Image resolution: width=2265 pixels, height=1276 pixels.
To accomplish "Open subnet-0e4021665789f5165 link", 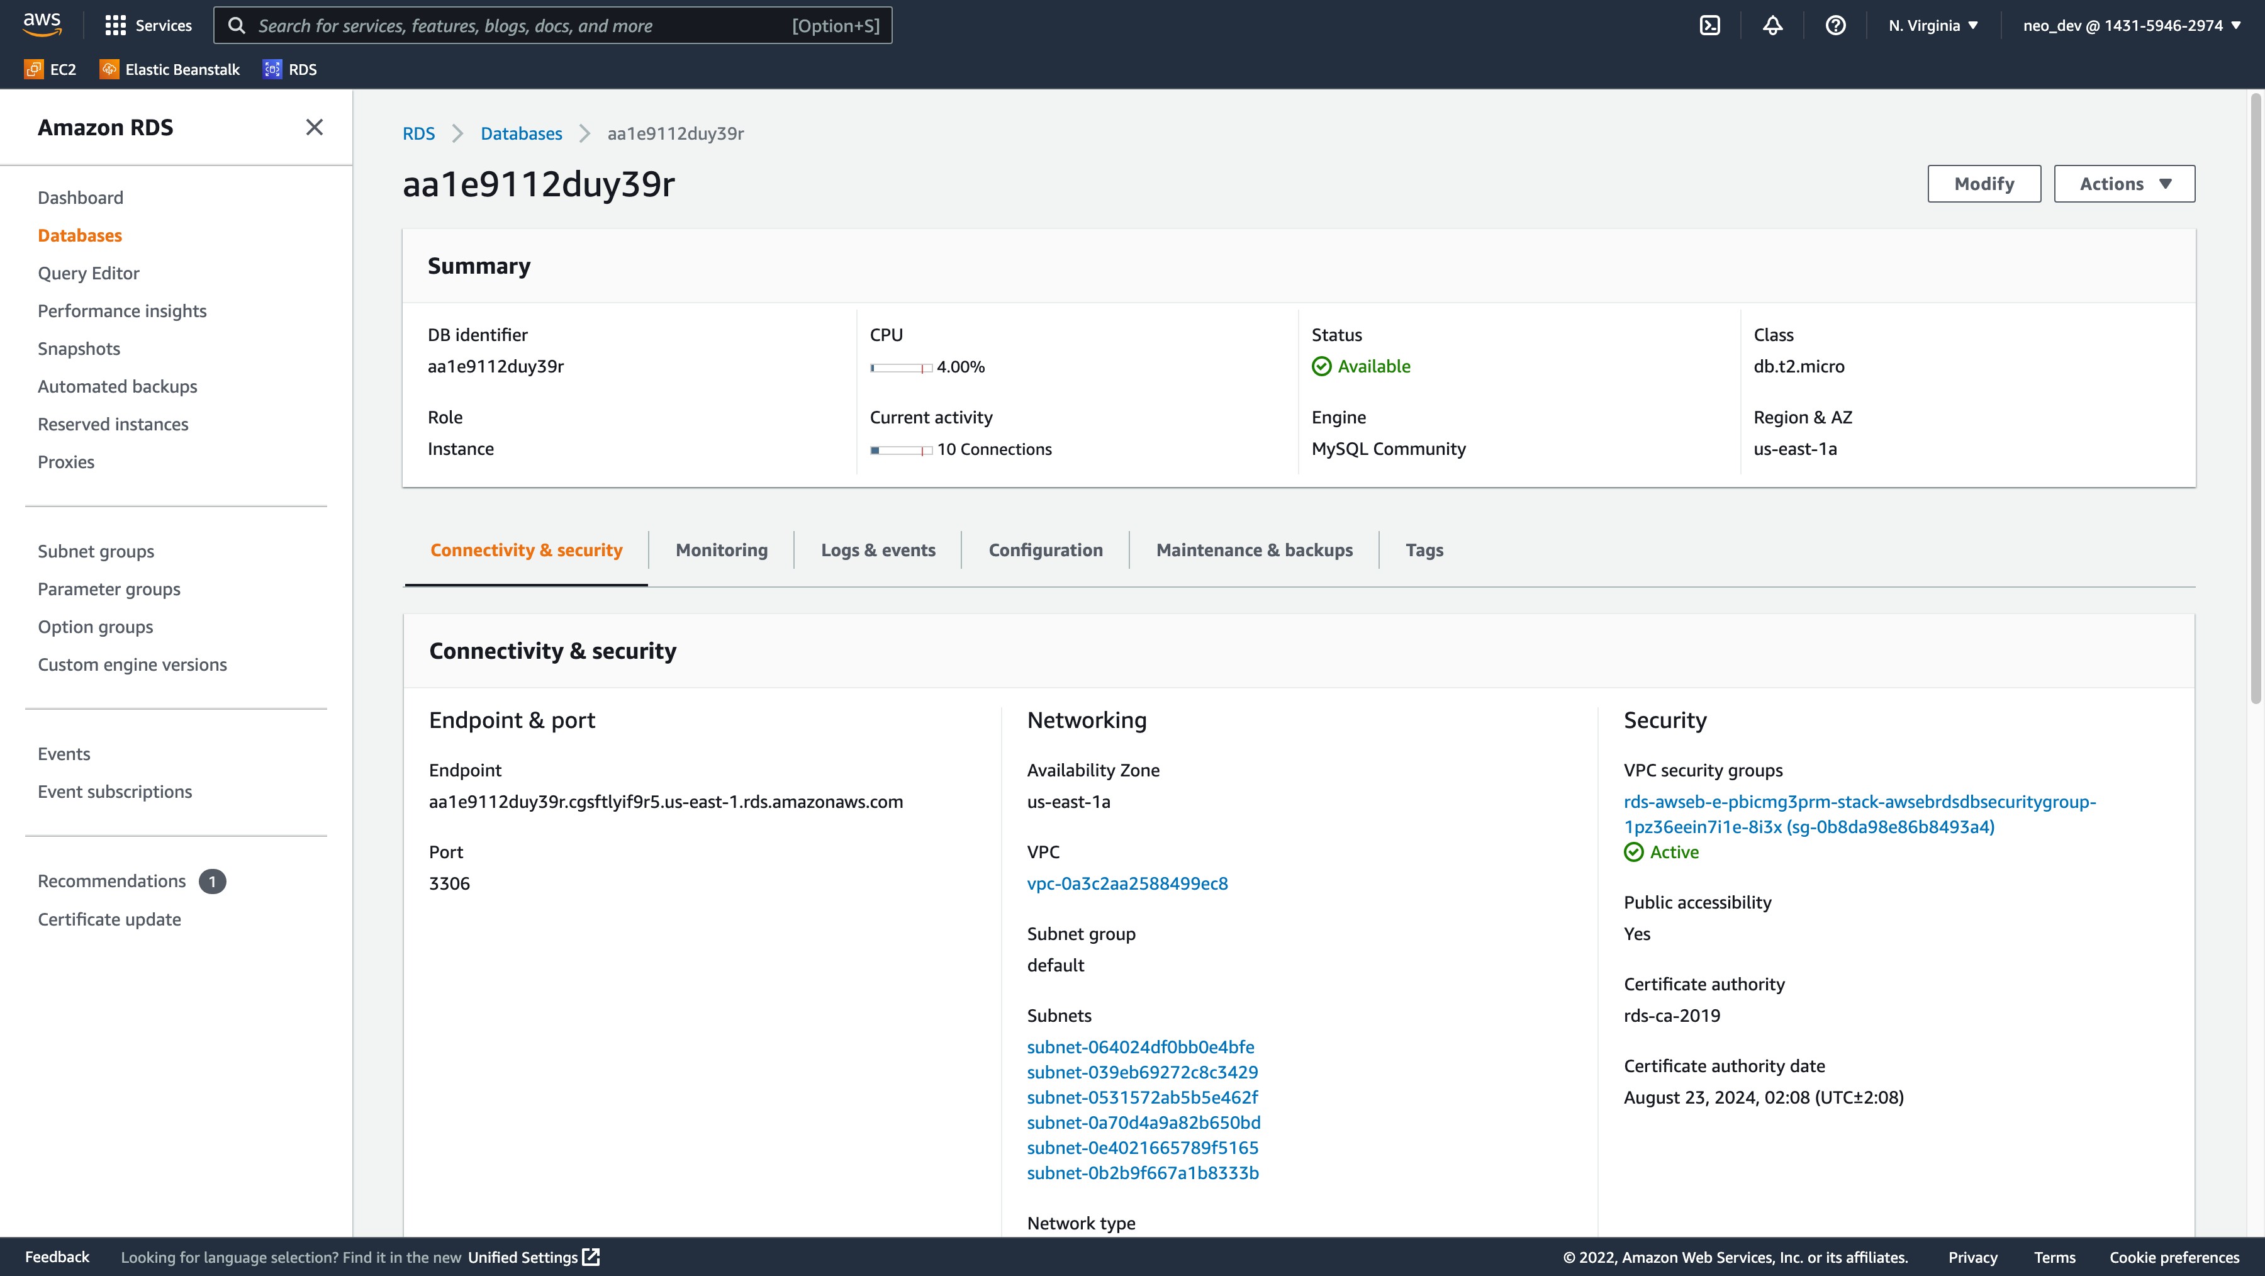I will tap(1142, 1148).
